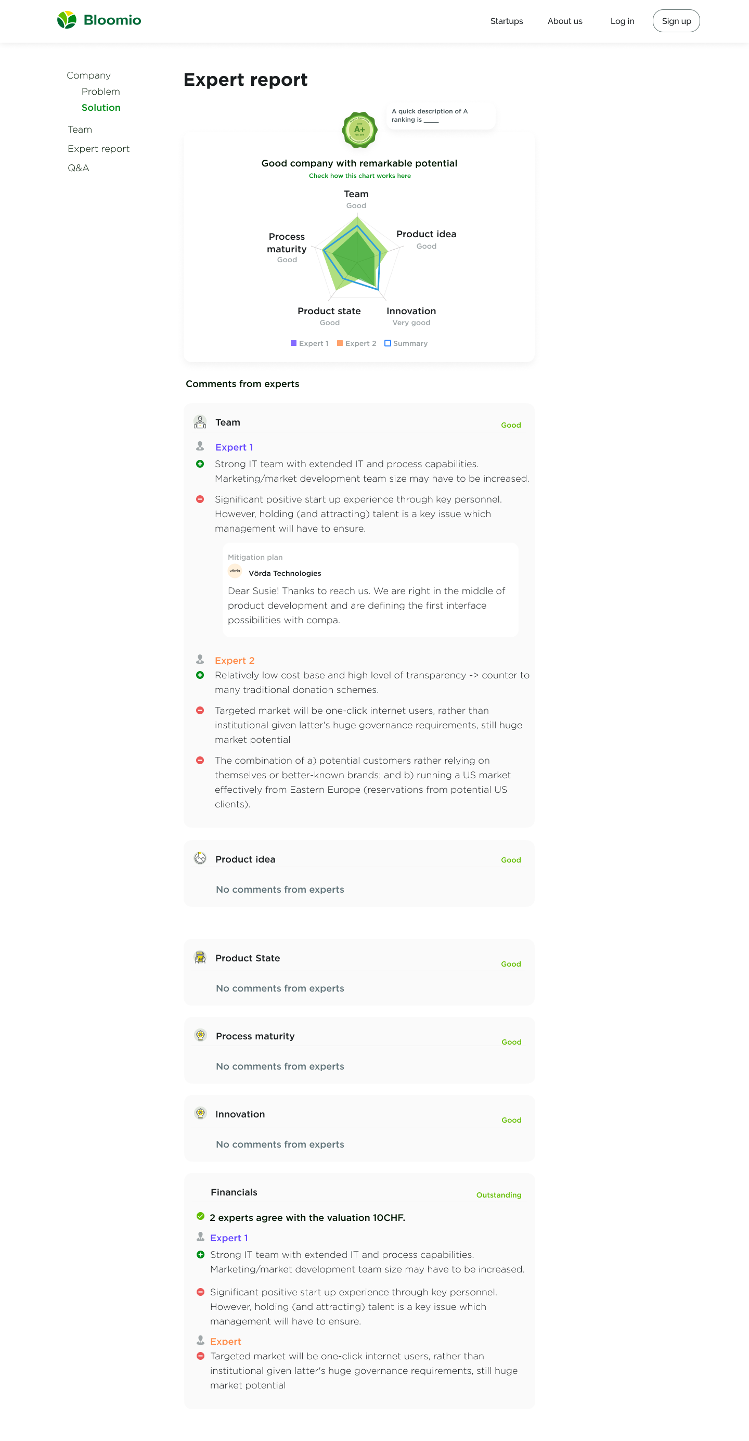The height and width of the screenshot is (1441, 749).
Task: Go to Q&A in the sidebar
Action: (79, 168)
